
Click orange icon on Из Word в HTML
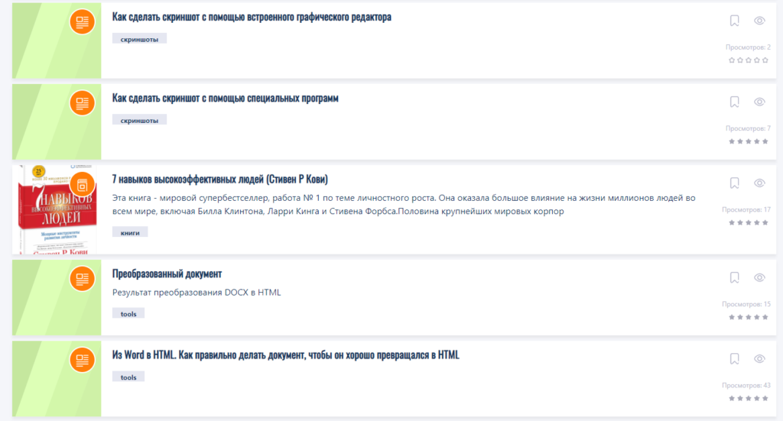click(82, 359)
